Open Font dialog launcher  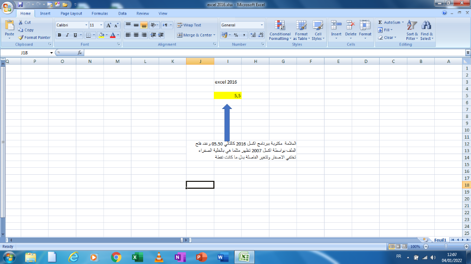click(118, 44)
